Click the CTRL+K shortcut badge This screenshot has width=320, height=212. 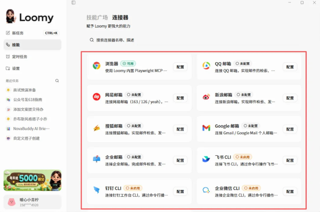point(51,33)
